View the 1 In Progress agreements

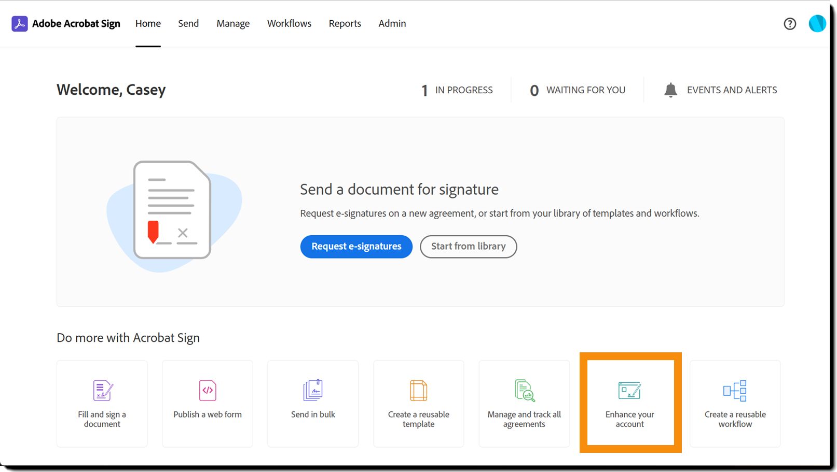click(x=457, y=90)
